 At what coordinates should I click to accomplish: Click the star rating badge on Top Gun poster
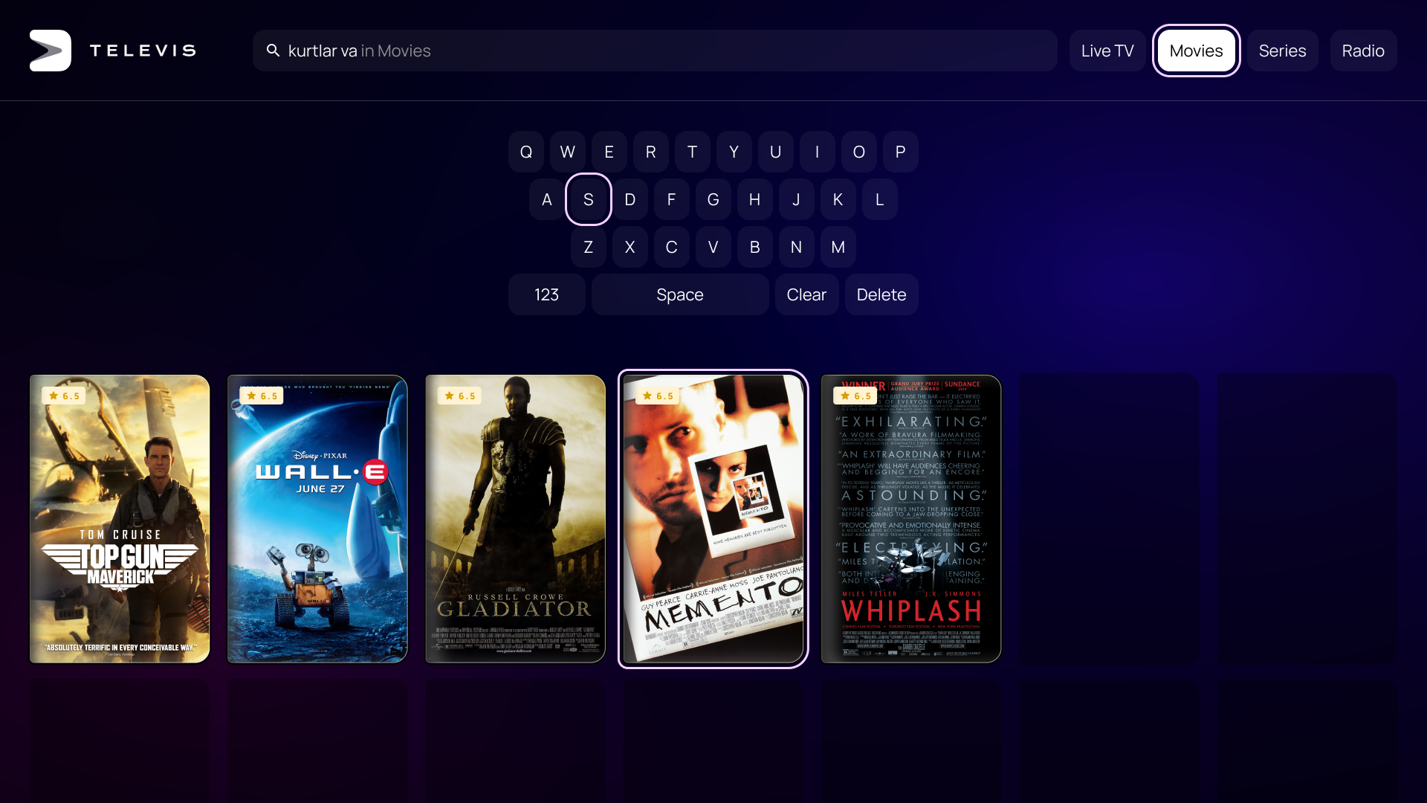[x=64, y=396]
